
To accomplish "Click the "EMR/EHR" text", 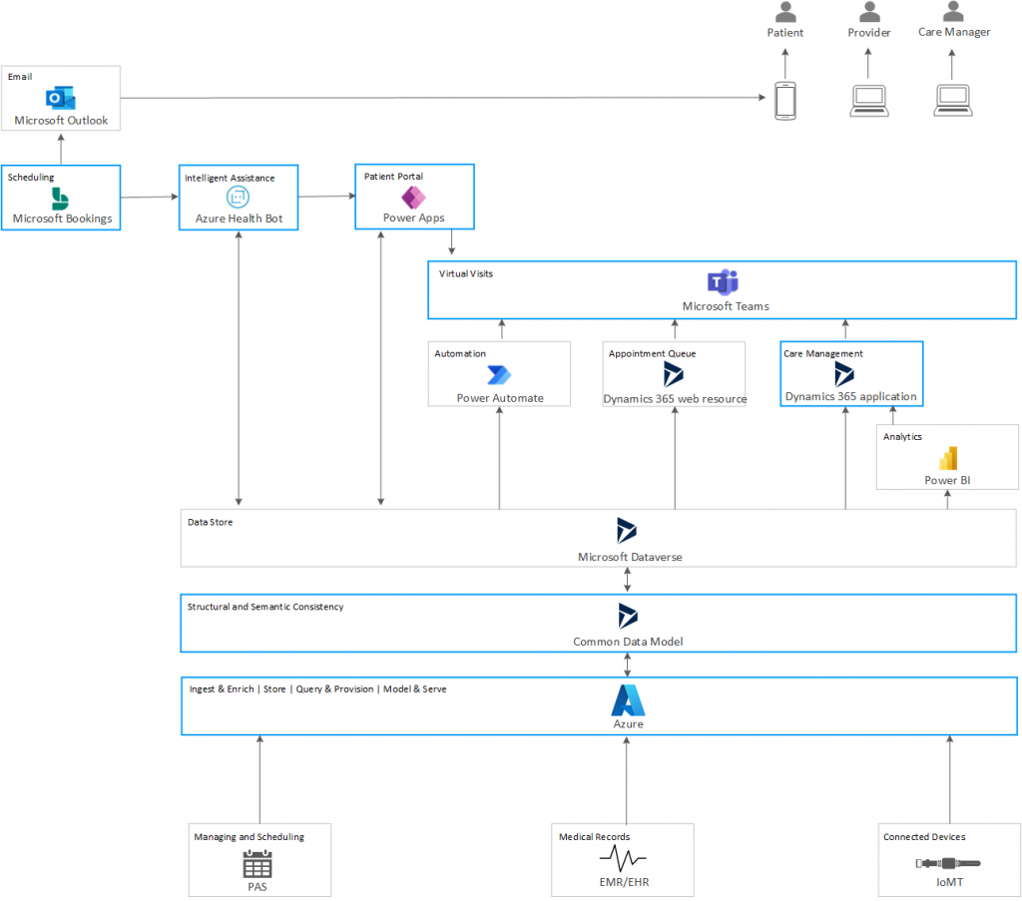I will 625,882.
